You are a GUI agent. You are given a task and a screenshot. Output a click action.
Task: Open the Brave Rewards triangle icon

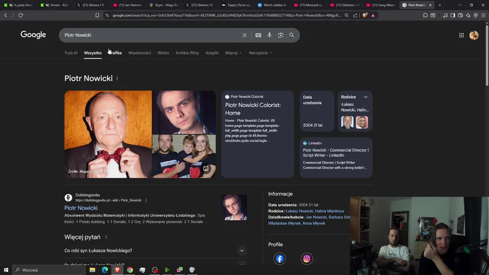pyautogui.click(x=373, y=15)
